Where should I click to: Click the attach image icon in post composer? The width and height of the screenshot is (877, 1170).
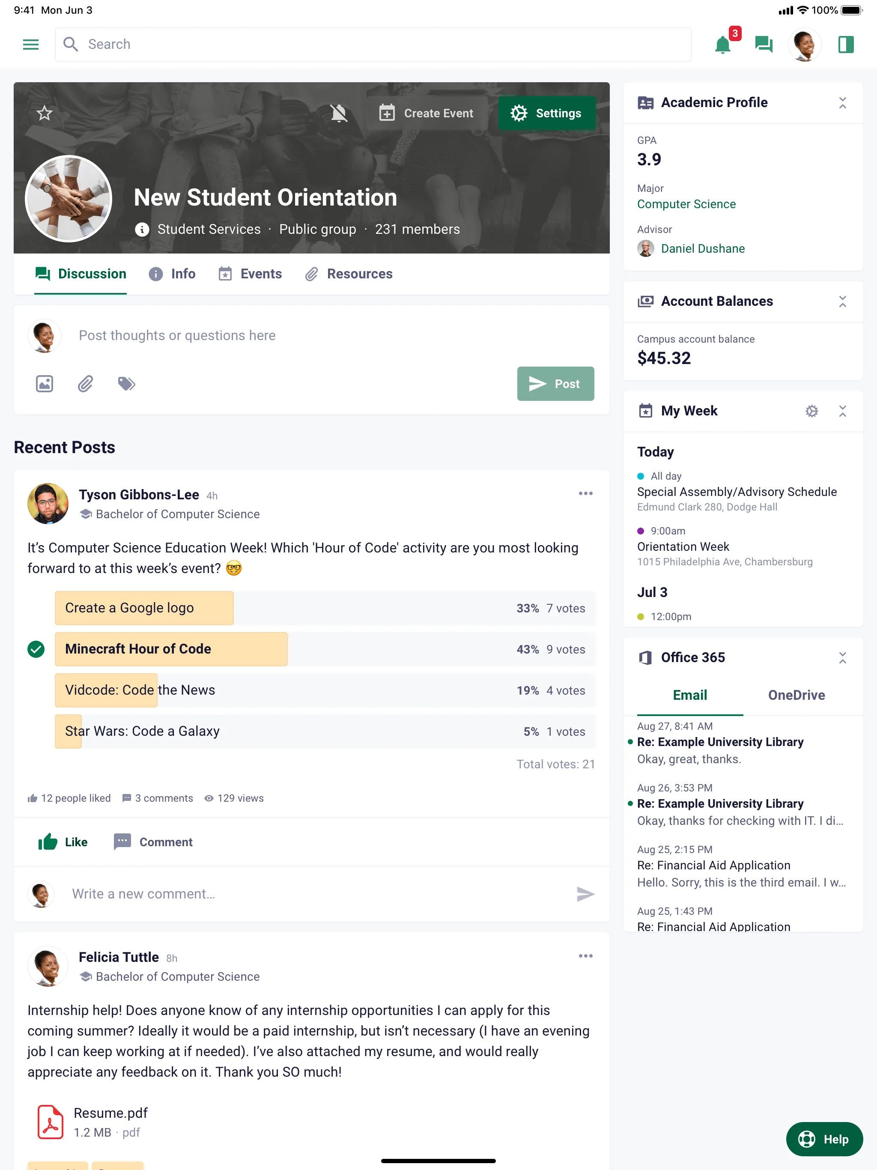tap(44, 384)
